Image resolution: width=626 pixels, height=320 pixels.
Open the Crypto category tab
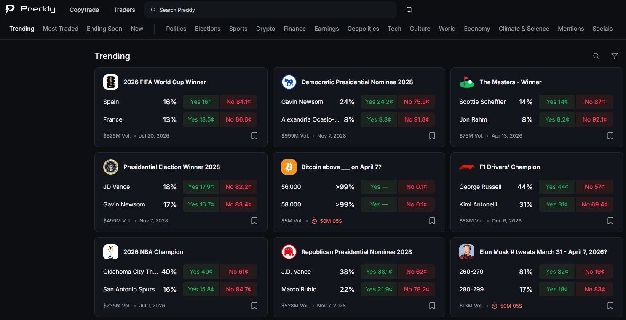tap(265, 29)
